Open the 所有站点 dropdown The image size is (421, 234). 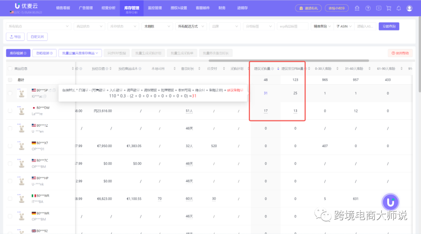pos(39,26)
